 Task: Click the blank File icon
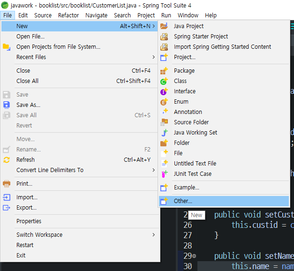164,153
